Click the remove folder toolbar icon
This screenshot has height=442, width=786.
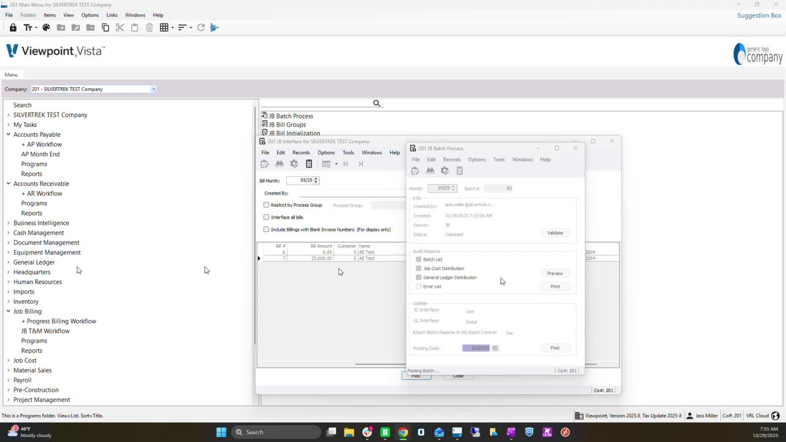coord(90,28)
